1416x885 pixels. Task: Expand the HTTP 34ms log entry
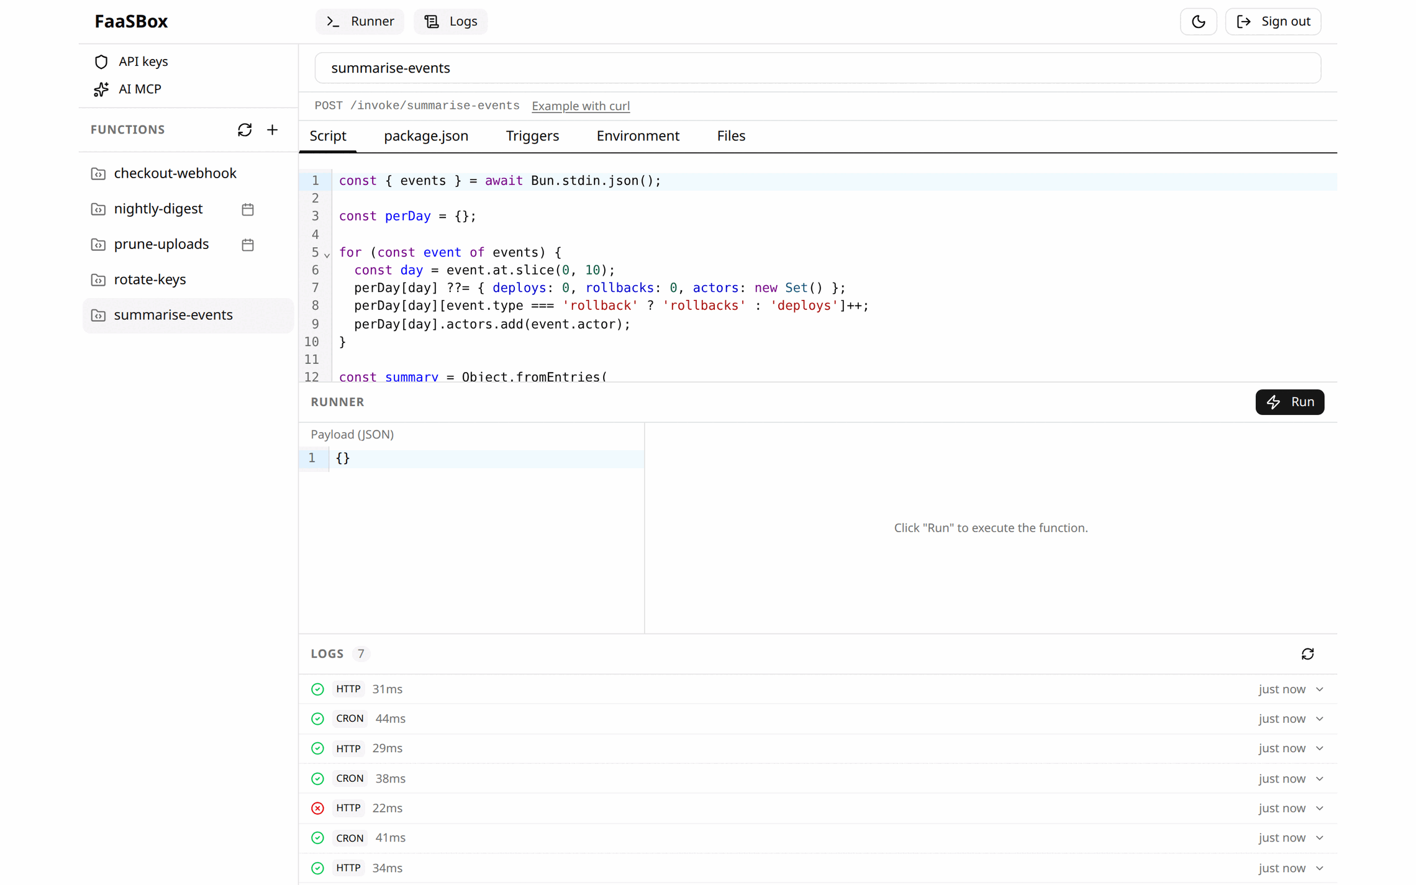click(818, 868)
